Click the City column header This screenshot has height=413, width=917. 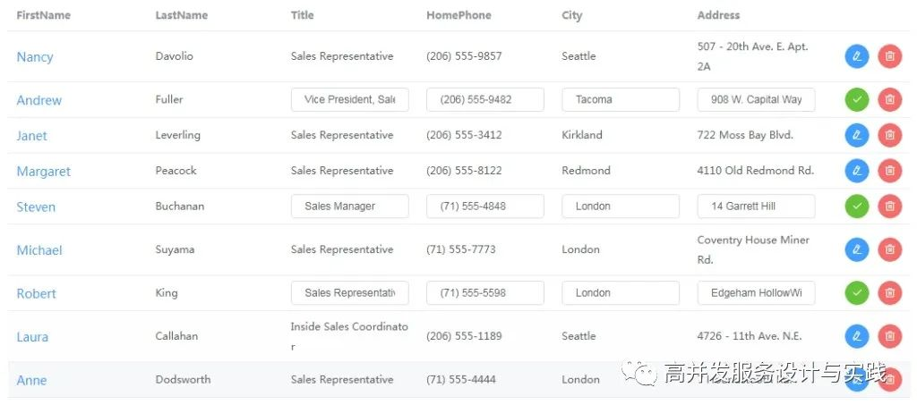click(x=572, y=15)
